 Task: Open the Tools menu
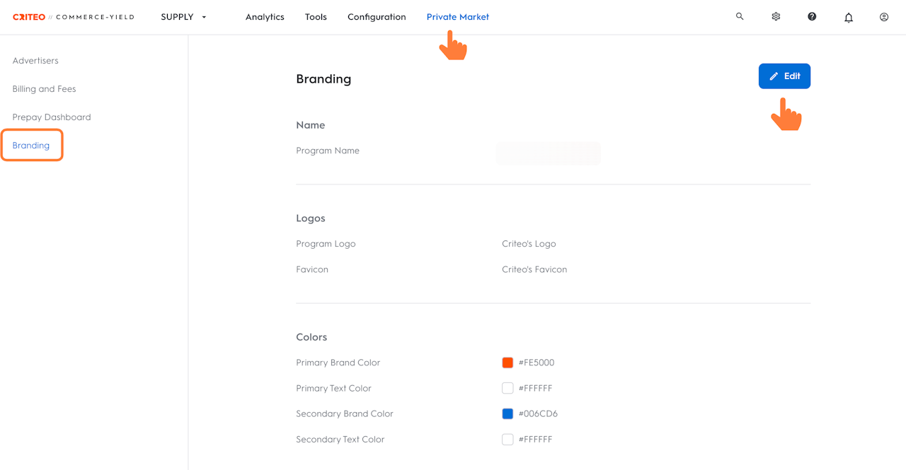click(x=316, y=17)
